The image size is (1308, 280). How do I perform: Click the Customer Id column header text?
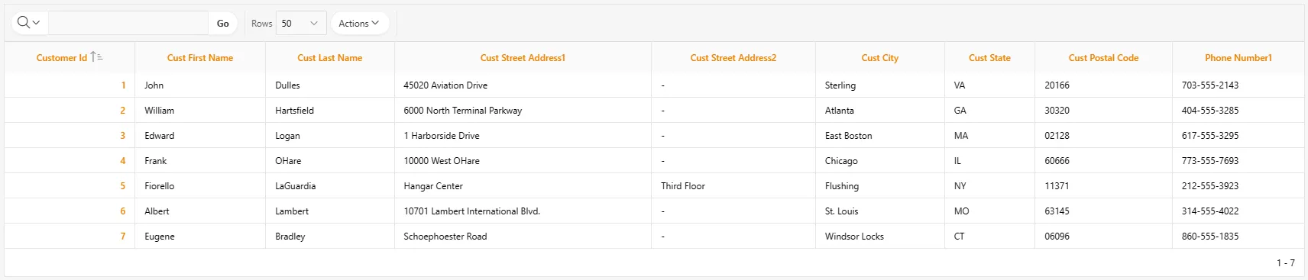click(62, 57)
